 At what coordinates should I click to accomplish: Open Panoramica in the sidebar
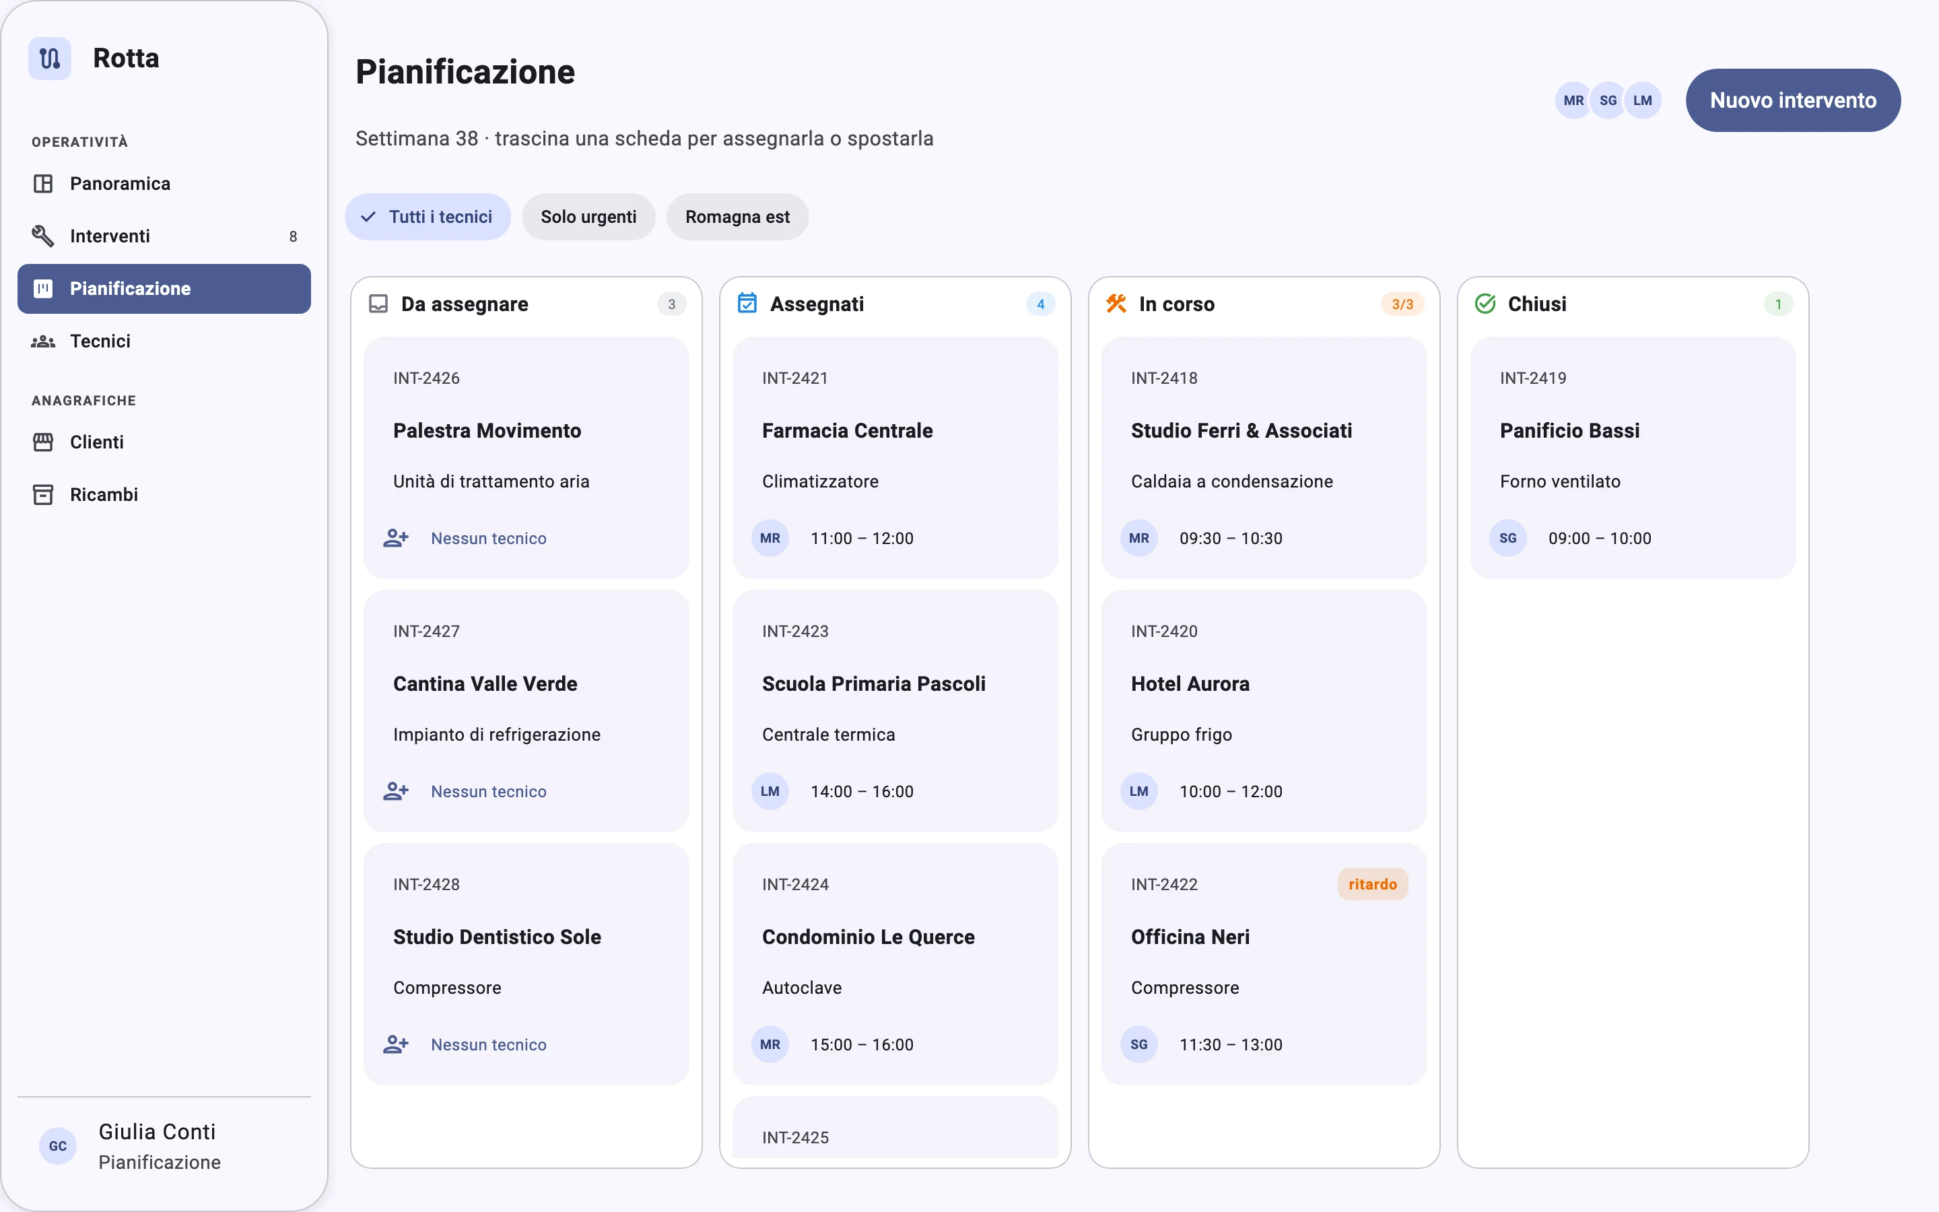[164, 184]
